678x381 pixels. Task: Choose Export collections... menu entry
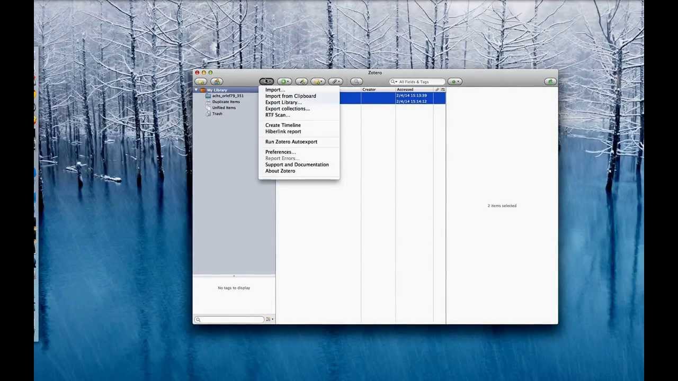pos(299,109)
